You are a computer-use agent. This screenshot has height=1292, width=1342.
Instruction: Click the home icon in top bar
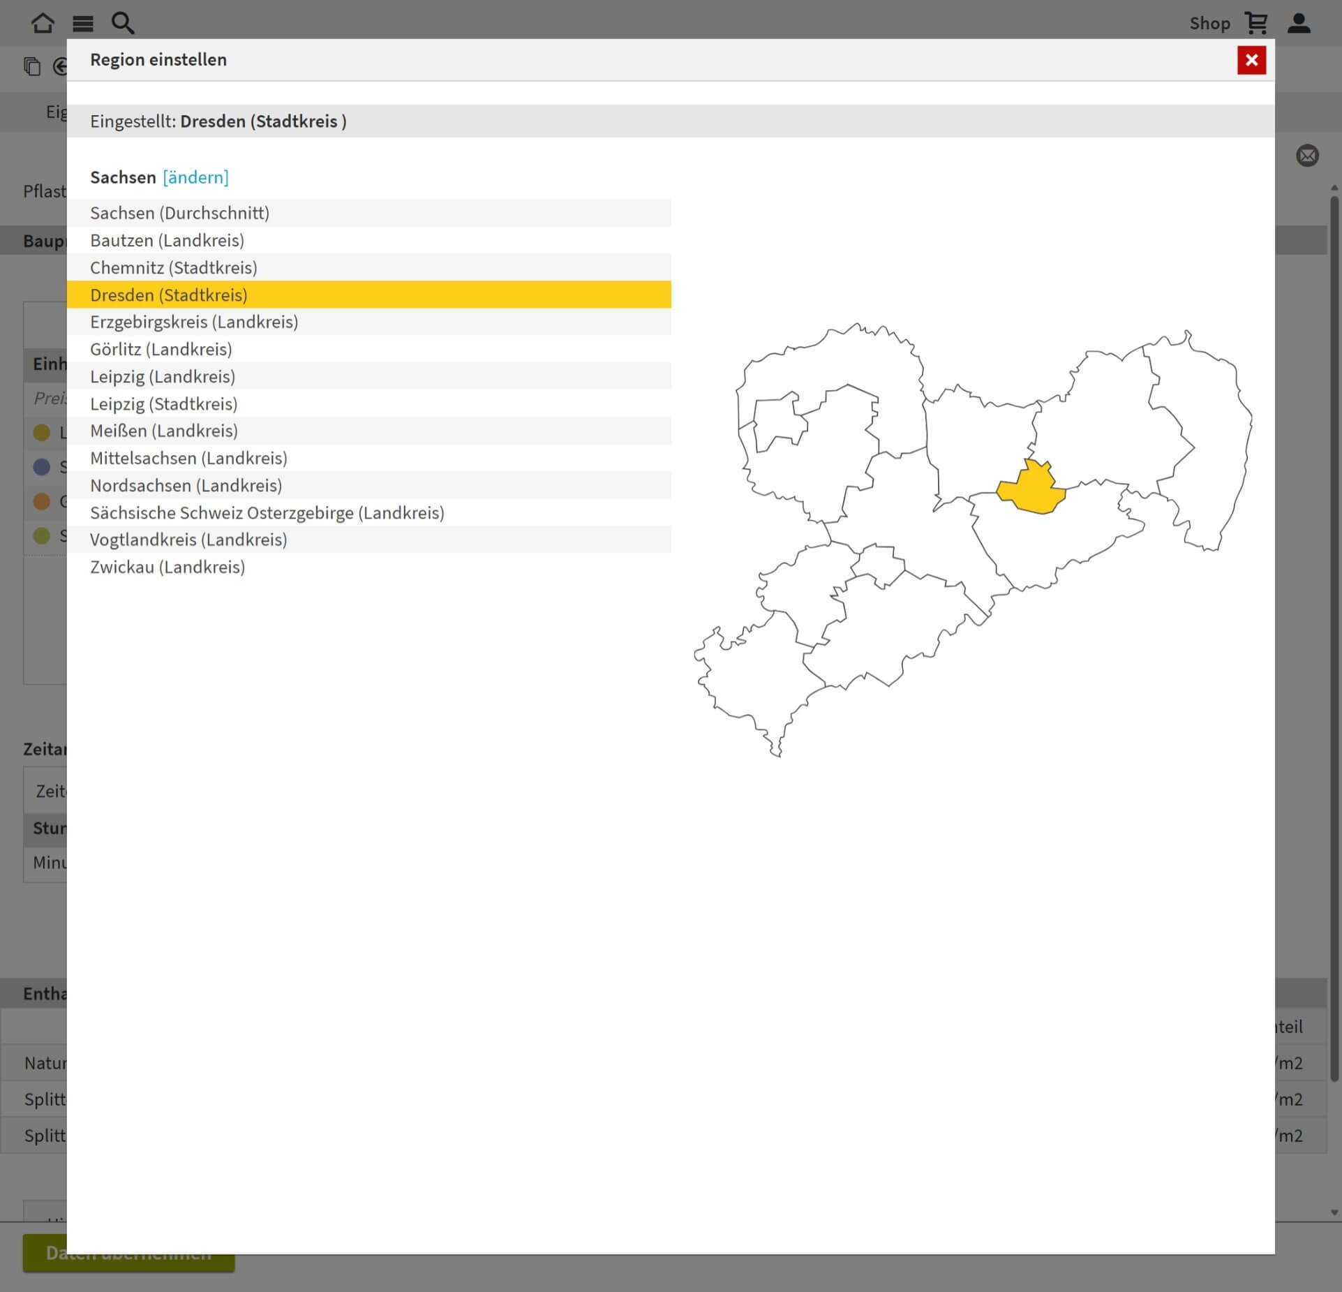43,23
